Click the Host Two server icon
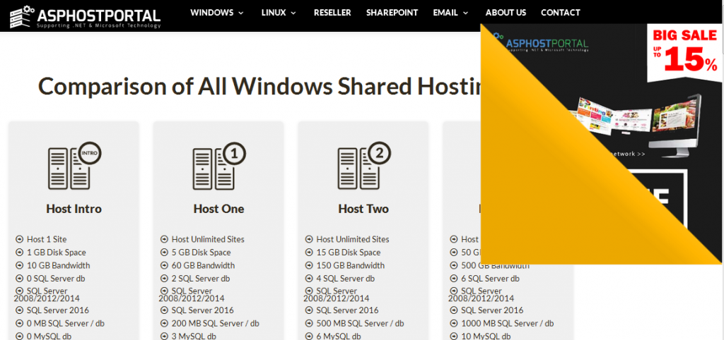This screenshot has width=724, height=340. tap(364, 166)
